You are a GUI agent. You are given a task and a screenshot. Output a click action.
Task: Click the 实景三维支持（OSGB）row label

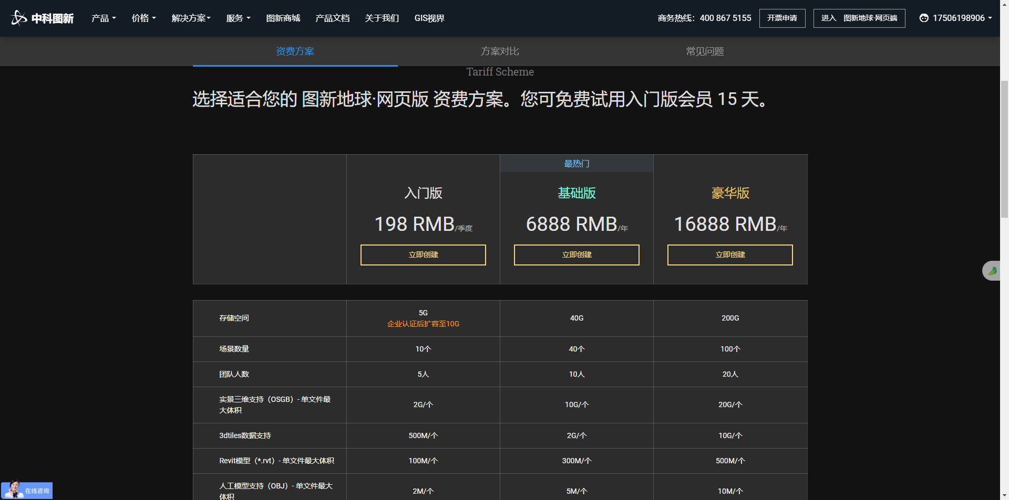click(275, 405)
